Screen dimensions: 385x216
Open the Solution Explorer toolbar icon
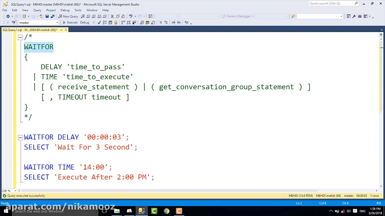(348, 16)
